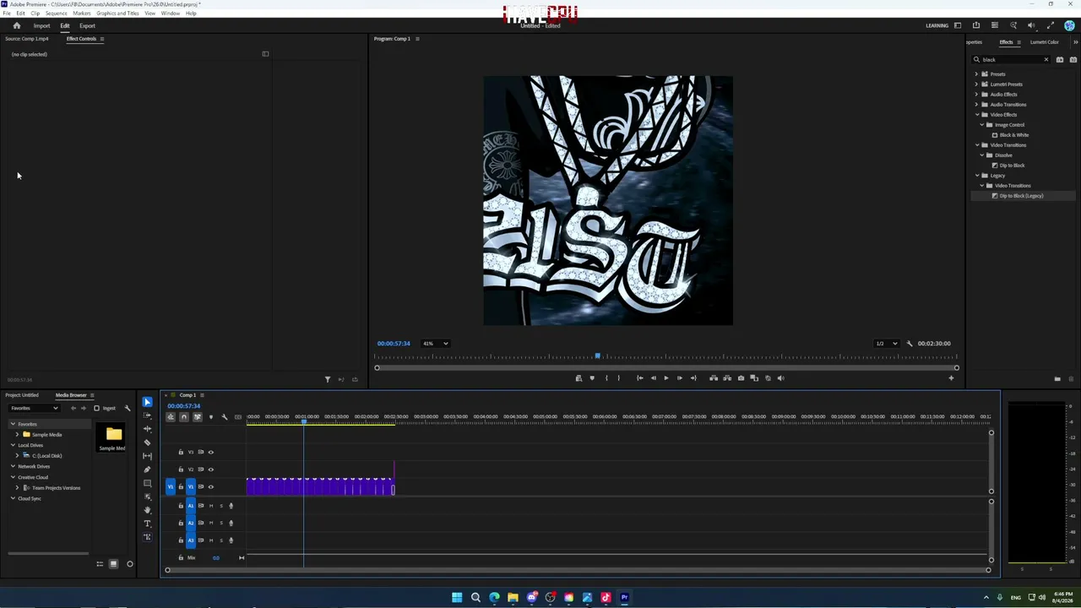Screen dimensions: 1081x608
Task: Click the Lift button in Program Monitor
Action: [x=714, y=378]
